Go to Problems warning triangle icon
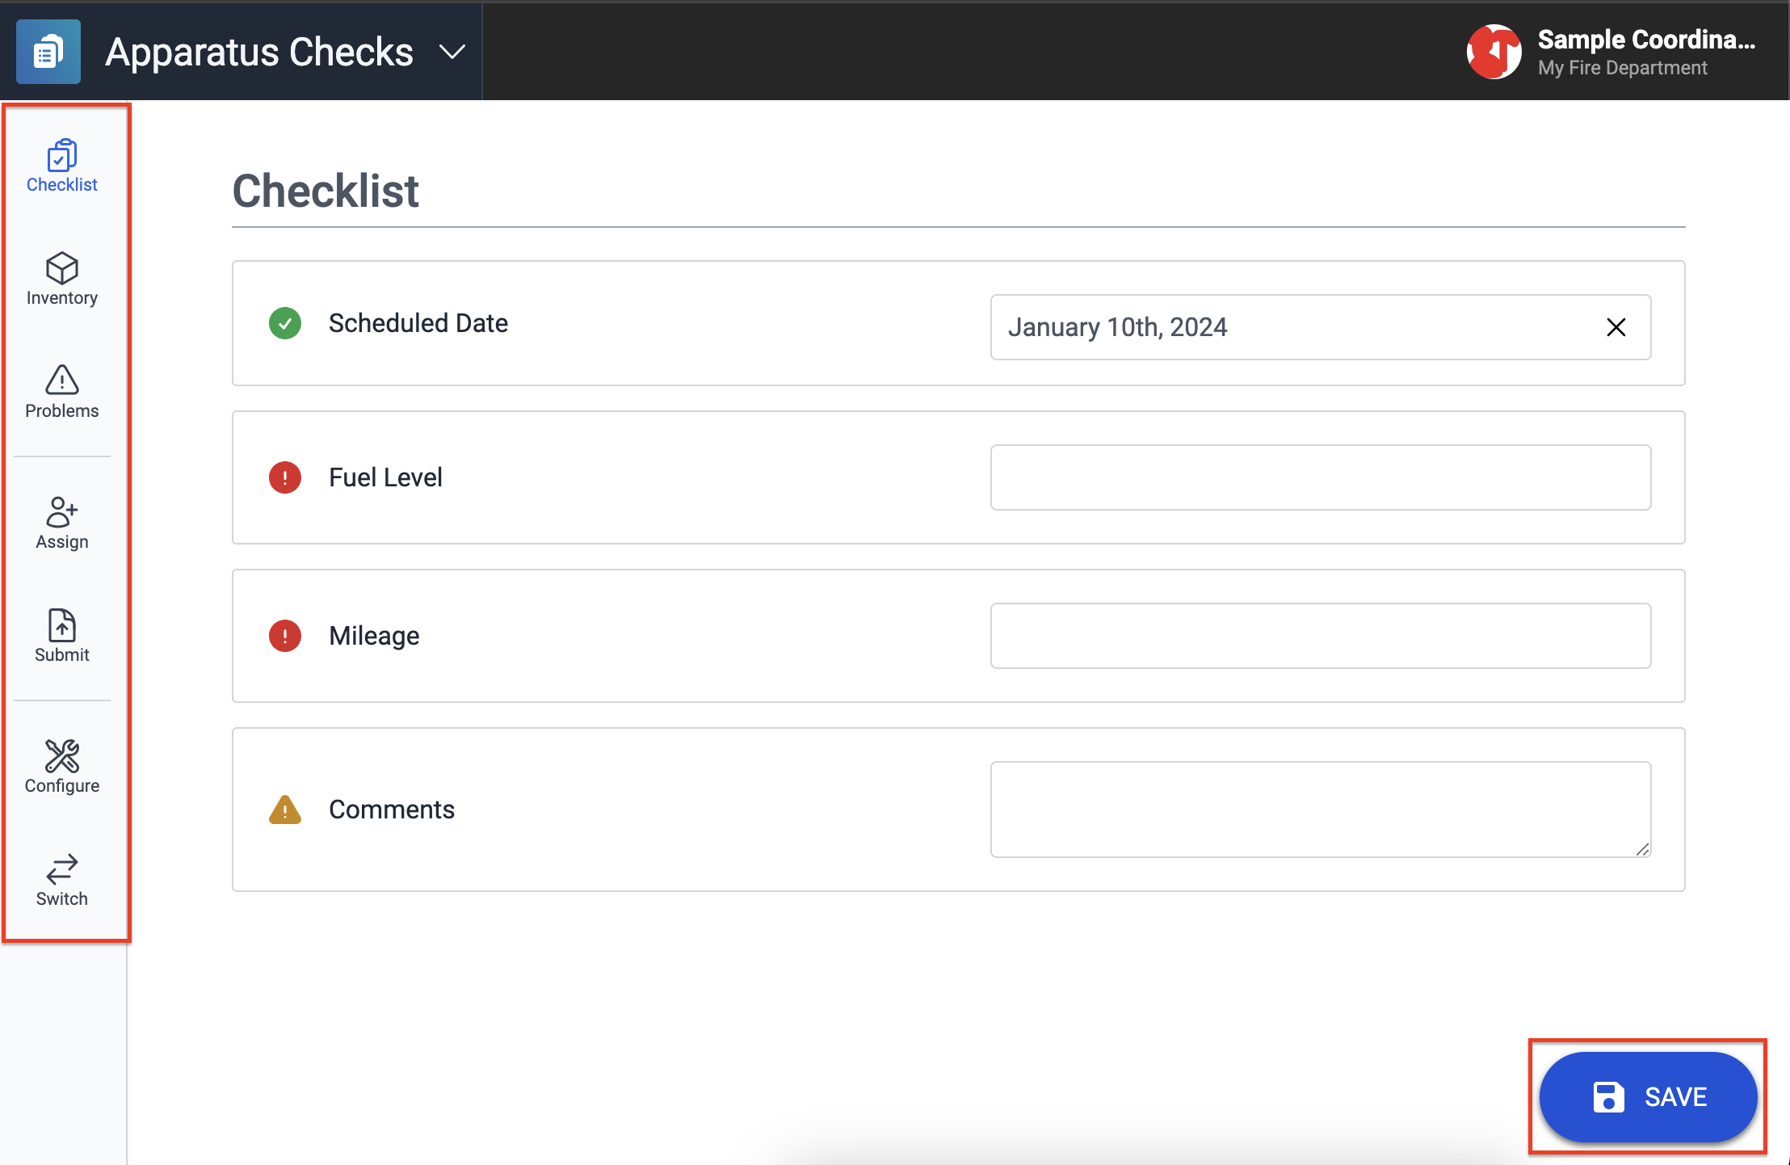Screen dimensions: 1790x1165 pos(61,380)
